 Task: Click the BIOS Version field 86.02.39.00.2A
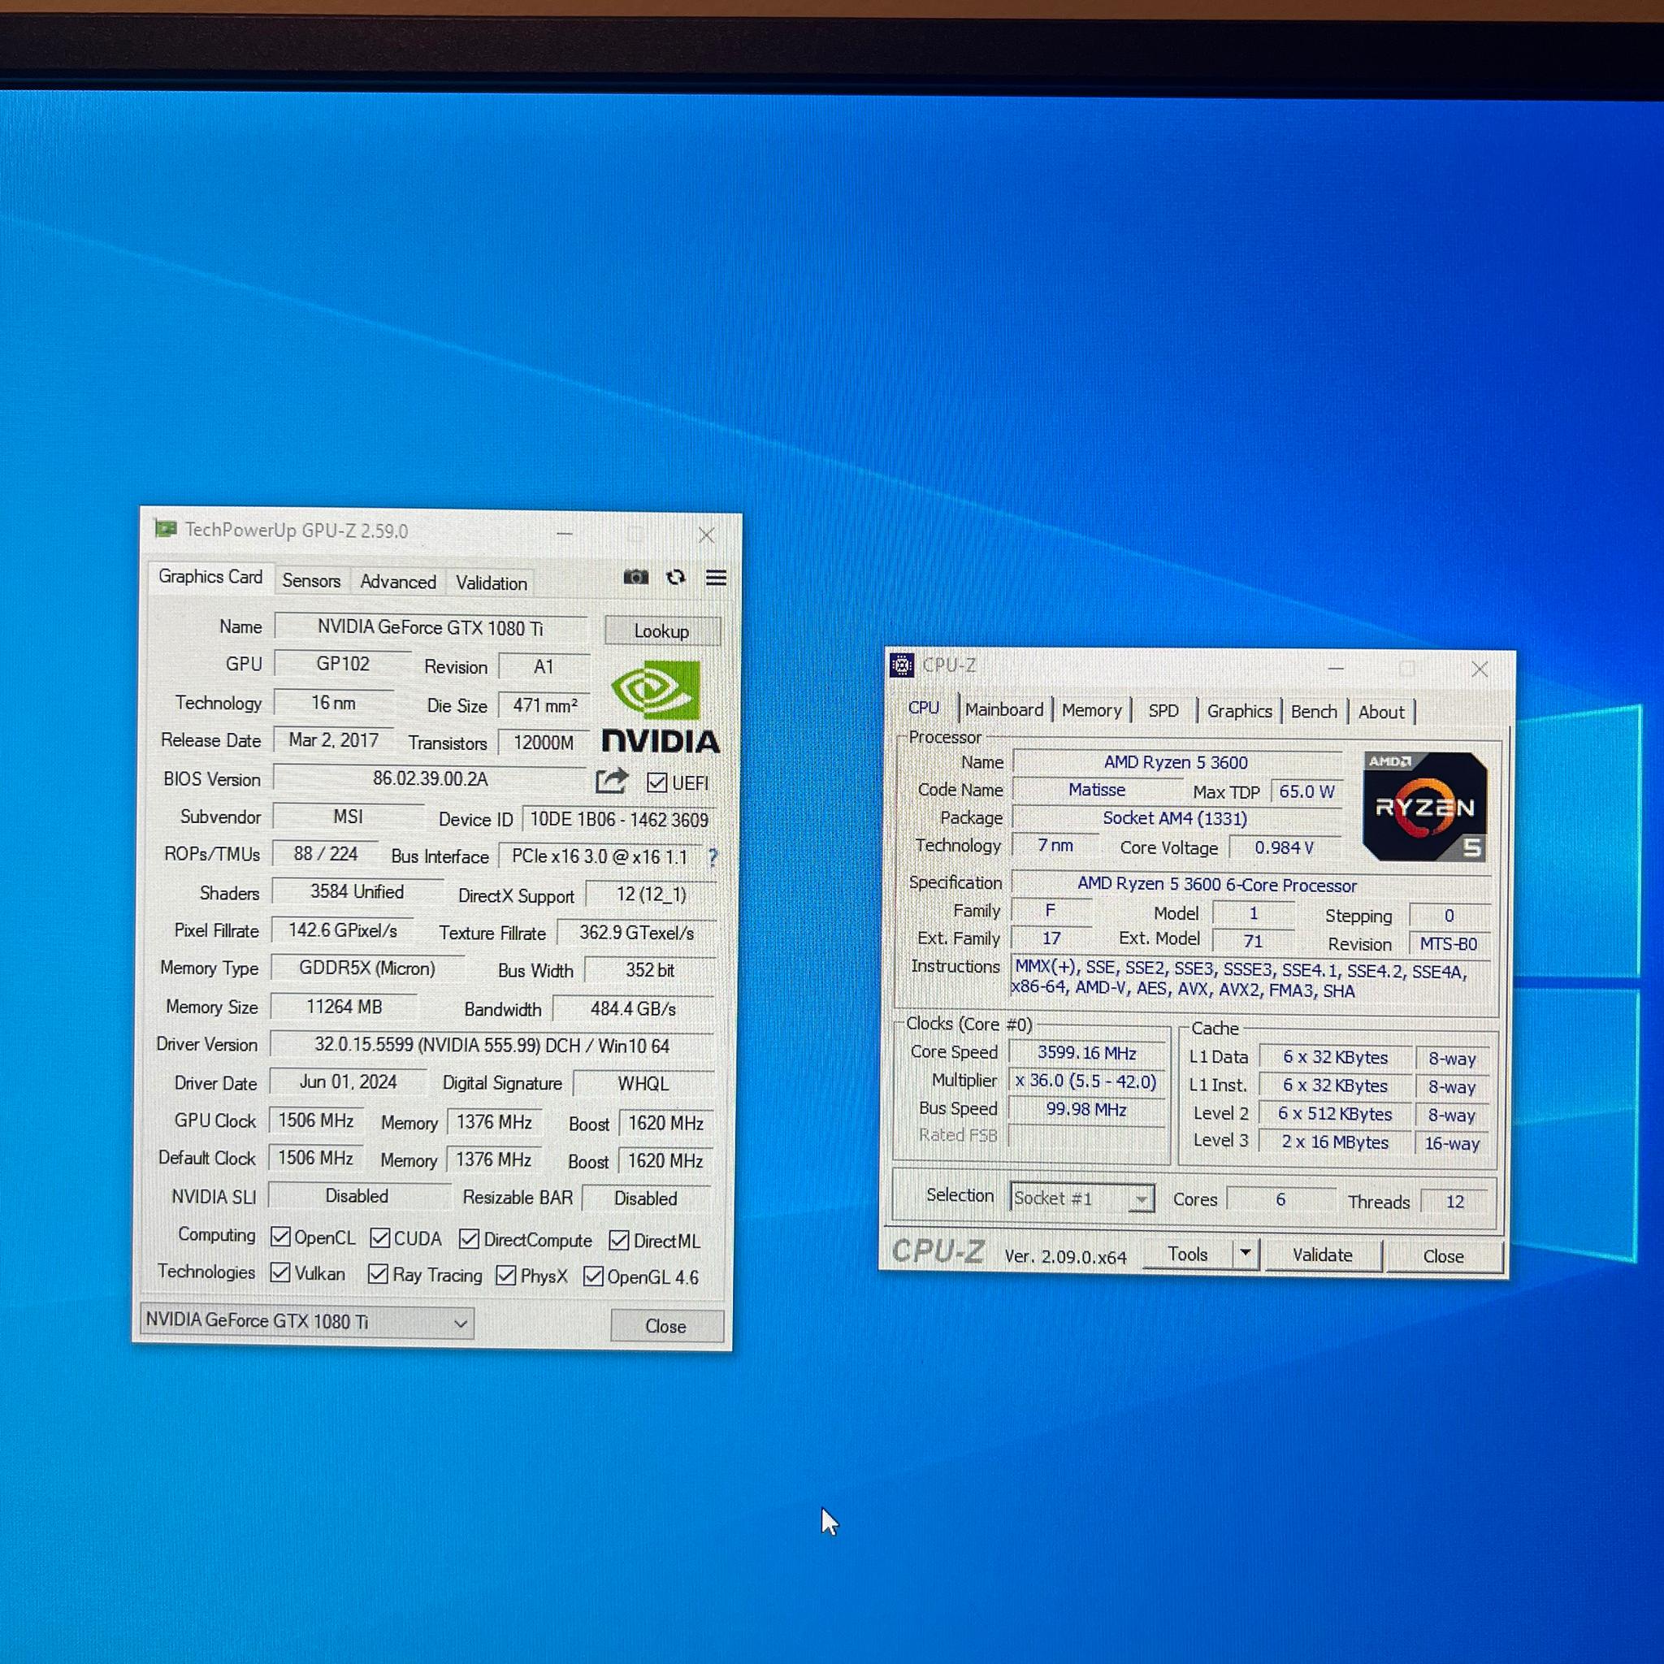(430, 778)
